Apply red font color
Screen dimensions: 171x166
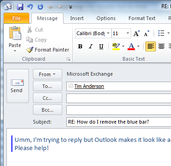(131, 47)
